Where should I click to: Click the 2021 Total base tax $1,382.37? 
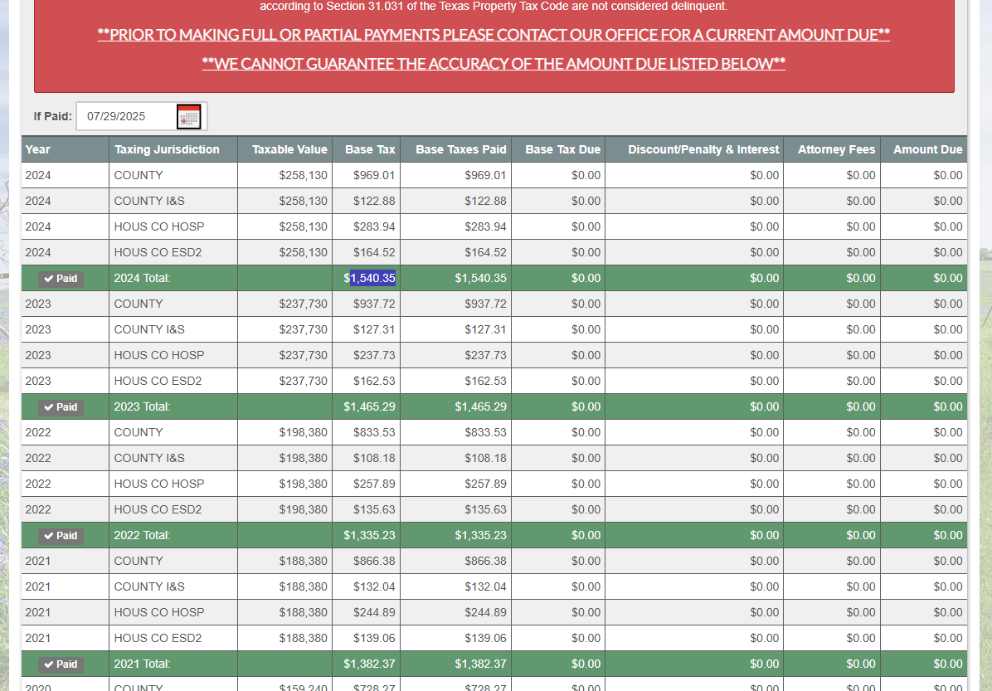pos(369,664)
